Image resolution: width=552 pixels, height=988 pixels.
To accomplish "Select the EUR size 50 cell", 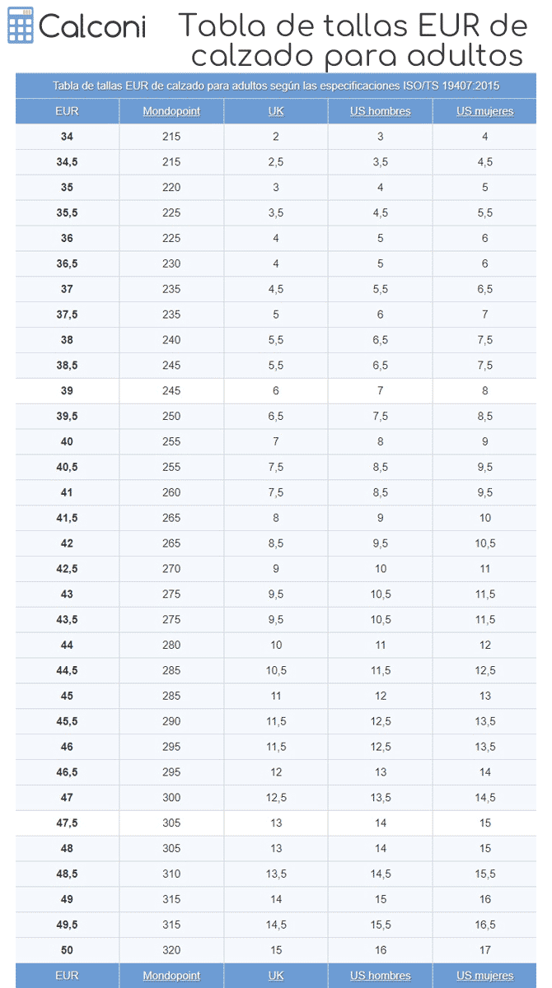I will [x=67, y=950].
